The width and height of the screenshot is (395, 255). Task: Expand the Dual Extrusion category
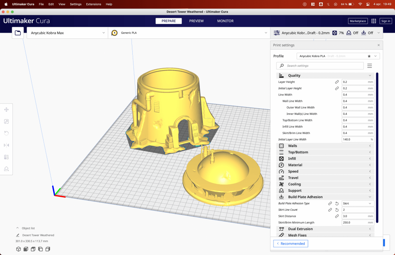(x=325, y=229)
